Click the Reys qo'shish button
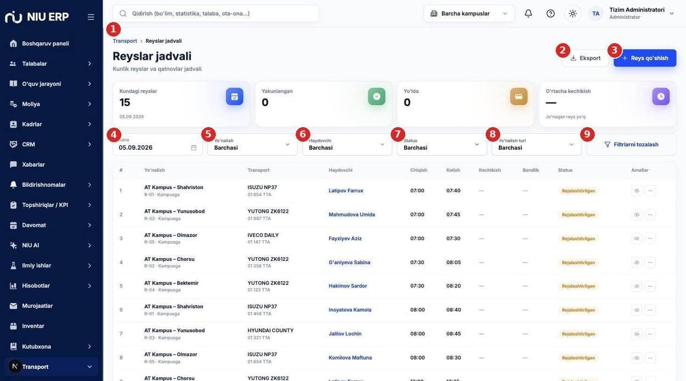 (645, 58)
